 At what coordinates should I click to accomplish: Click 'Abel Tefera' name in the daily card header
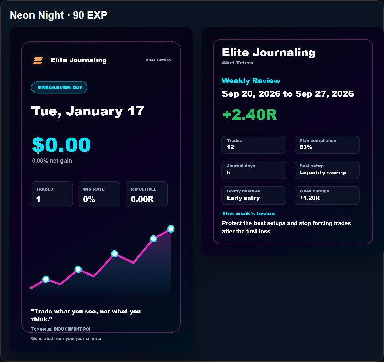tap(158, 60)
